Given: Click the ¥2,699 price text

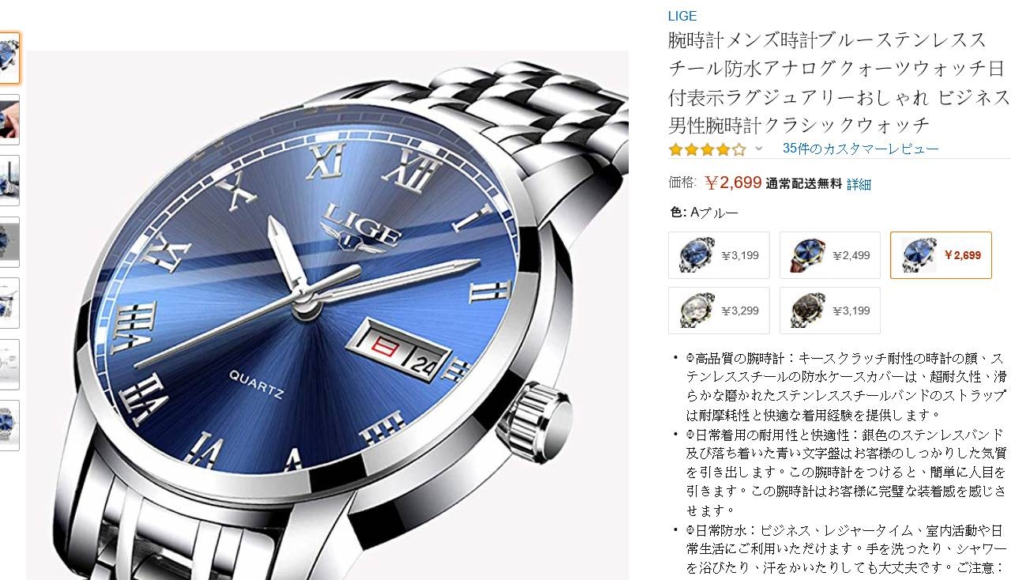Looking at the screenshot, I should (733, 183).
